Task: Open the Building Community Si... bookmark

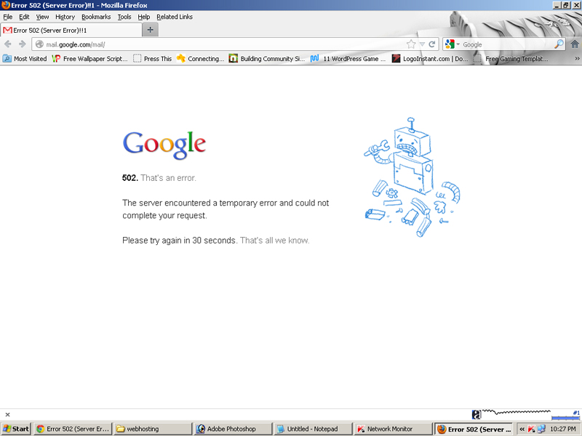Action: tap(267, 59)
